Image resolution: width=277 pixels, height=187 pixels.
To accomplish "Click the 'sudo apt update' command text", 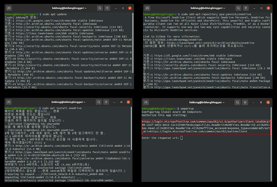I will (x=55, y=14).
